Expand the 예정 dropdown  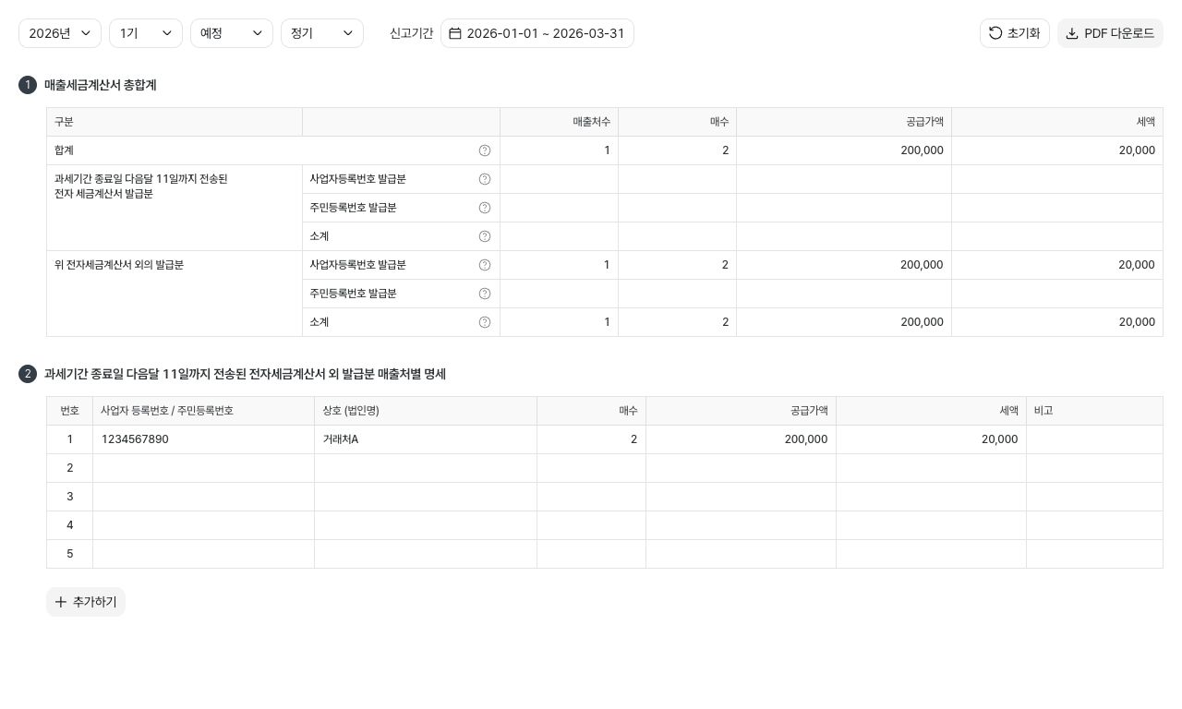pos(232,33)
